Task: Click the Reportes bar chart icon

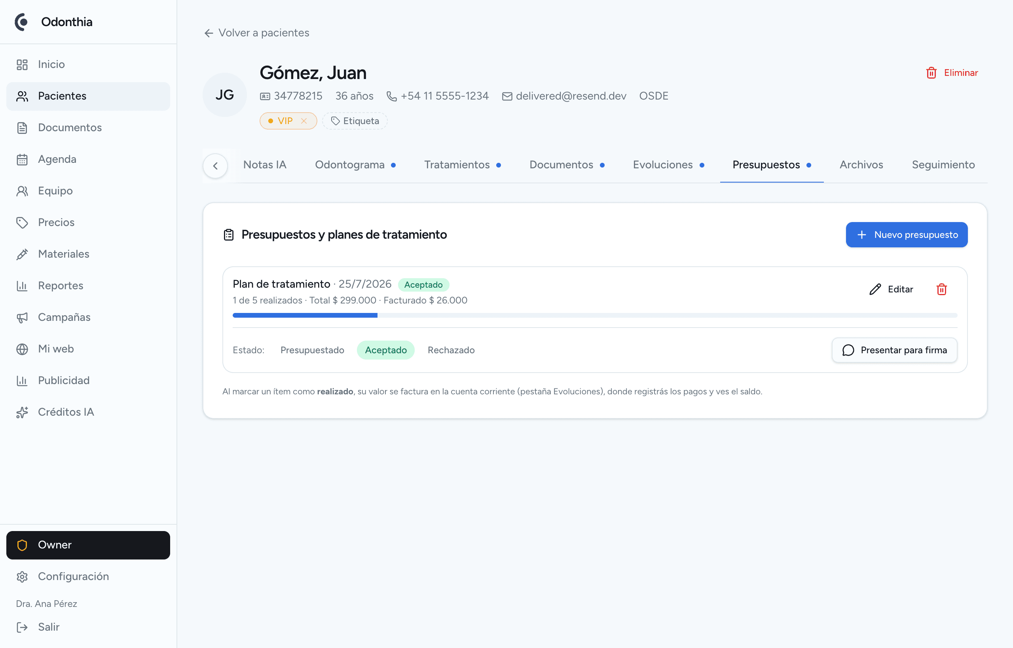Action: 22,286
